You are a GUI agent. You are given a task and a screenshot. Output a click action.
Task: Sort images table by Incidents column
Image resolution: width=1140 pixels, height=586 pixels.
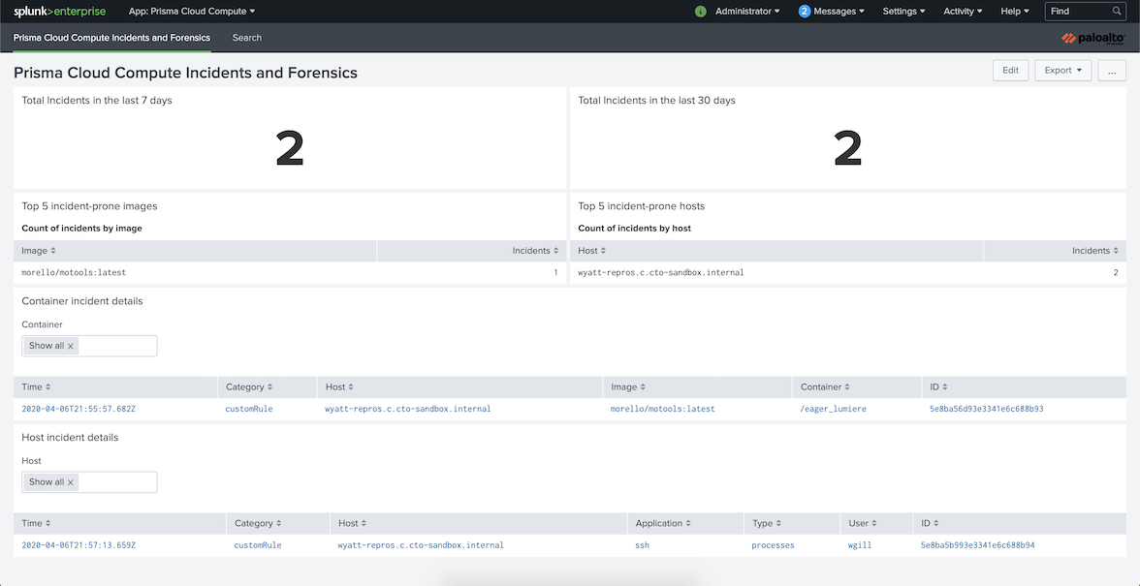535,251
